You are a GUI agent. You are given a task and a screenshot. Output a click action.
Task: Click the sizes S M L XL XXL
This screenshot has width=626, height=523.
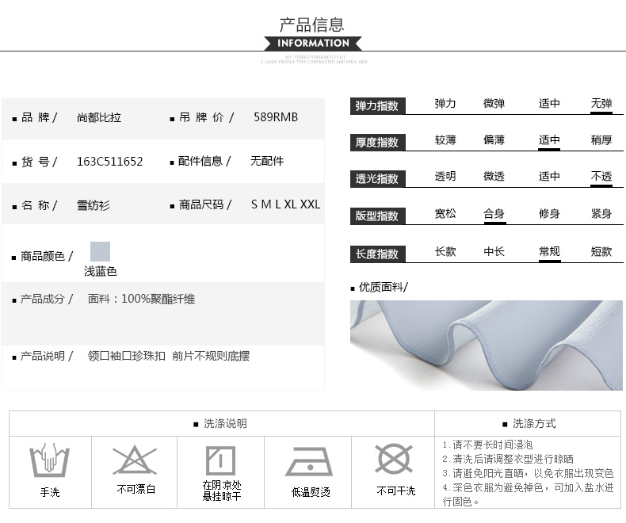click(x=285, y=204)
